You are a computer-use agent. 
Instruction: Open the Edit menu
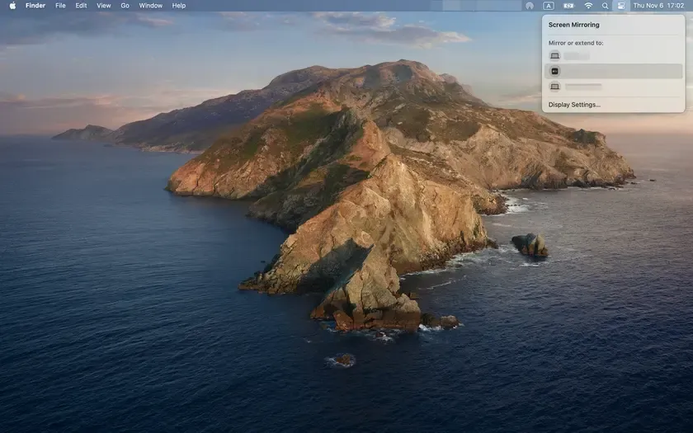[x=81, y=6]
